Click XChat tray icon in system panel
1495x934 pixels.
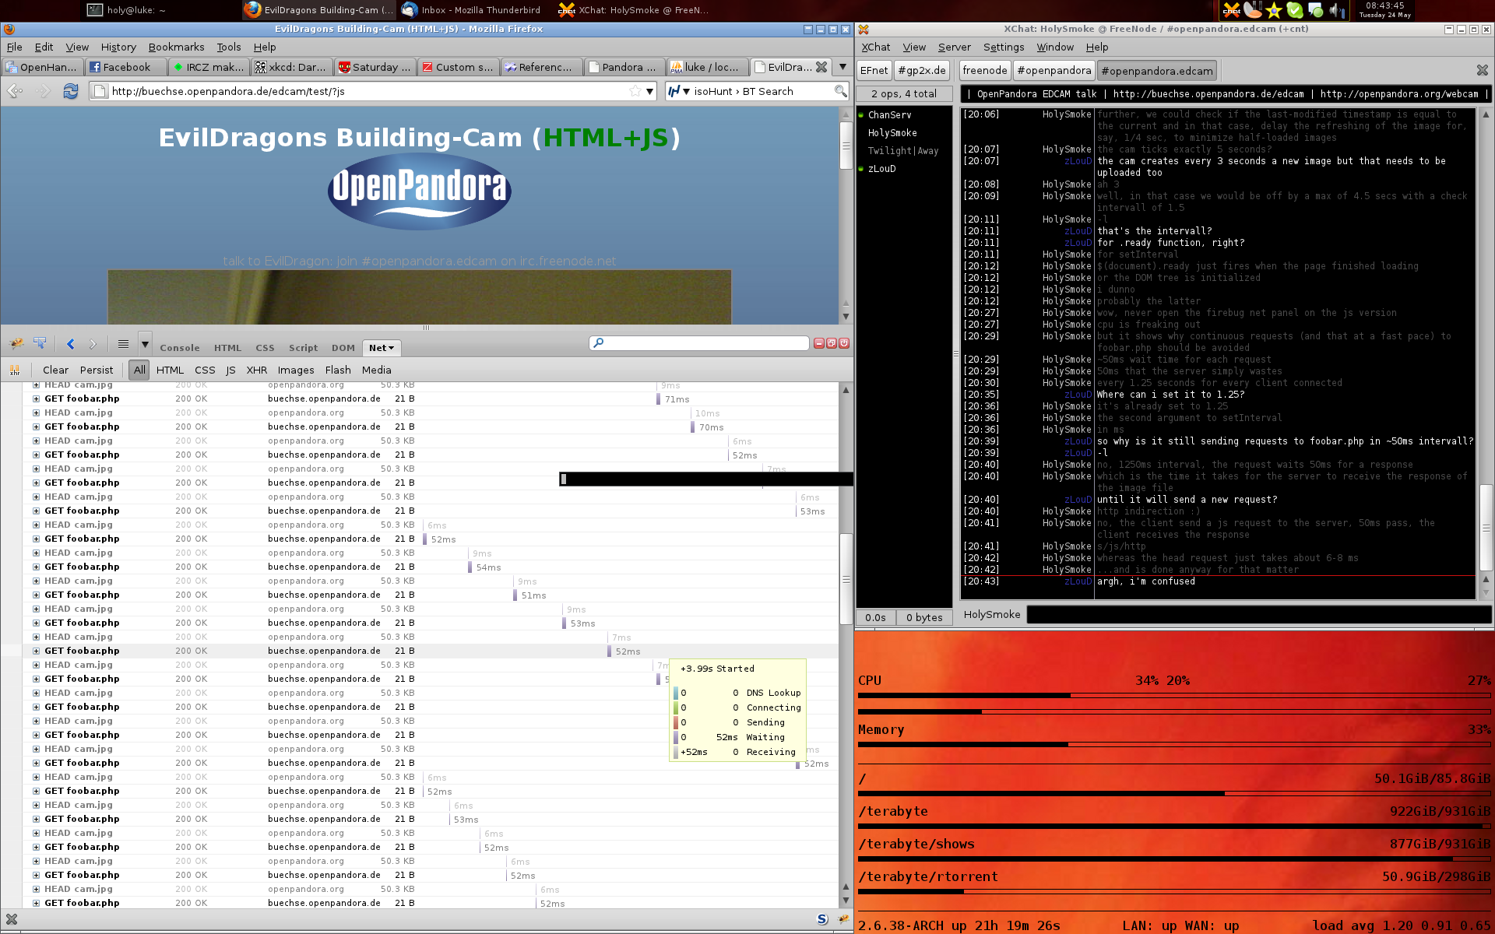click(1232, 10)
